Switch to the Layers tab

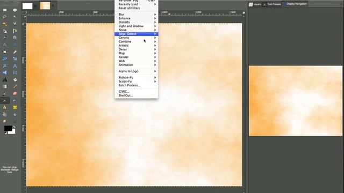255,4
